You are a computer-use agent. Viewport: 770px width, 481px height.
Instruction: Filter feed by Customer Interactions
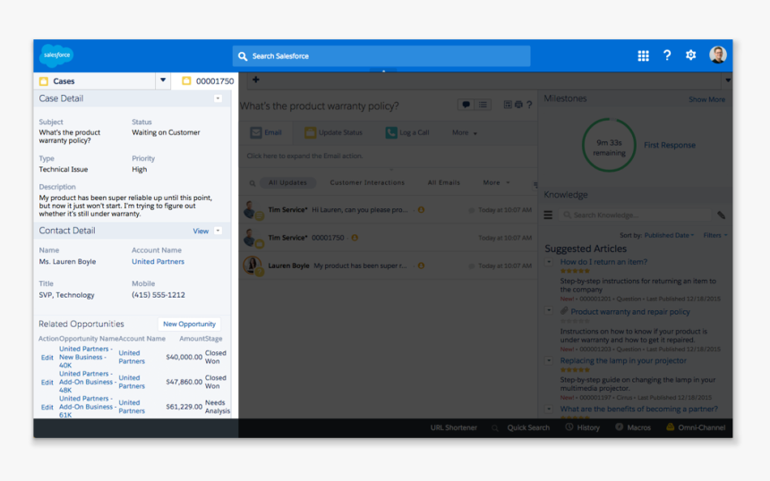click(x=367, y=182)
